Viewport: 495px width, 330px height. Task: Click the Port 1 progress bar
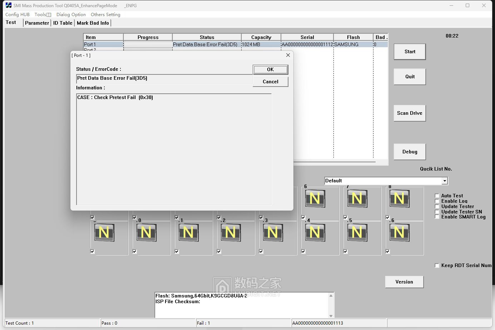click(x=147, y=44)
